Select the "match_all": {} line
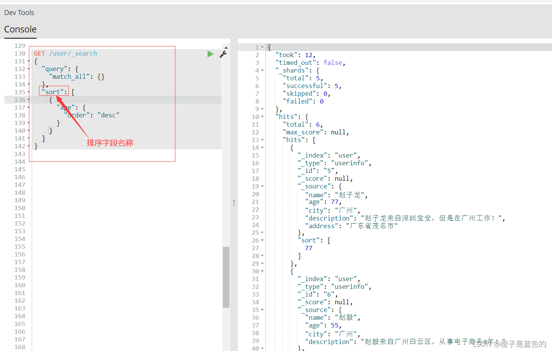Viewport: 552px width, 351px height. point(76,77)
